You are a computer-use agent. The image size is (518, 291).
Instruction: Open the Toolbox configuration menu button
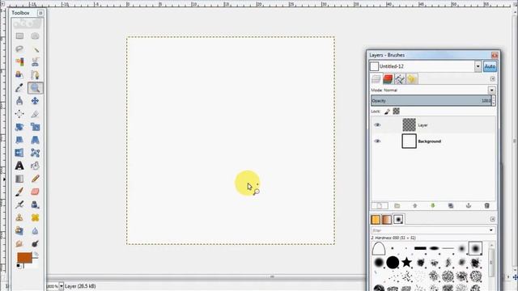(x=40, y=13)
